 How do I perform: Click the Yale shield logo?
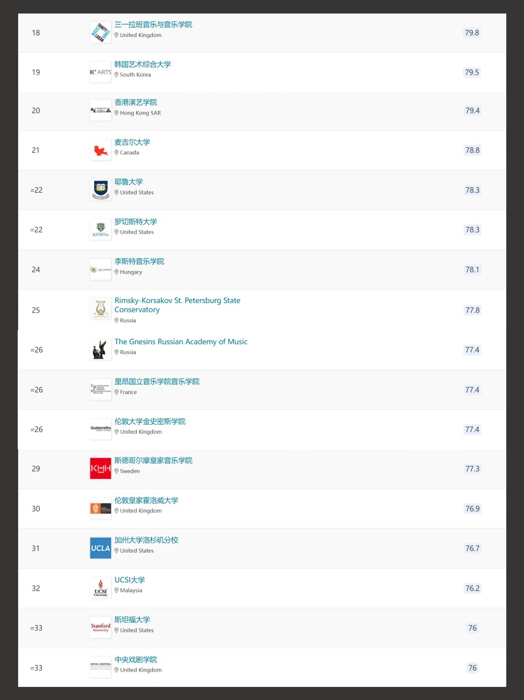pos(100,189)
